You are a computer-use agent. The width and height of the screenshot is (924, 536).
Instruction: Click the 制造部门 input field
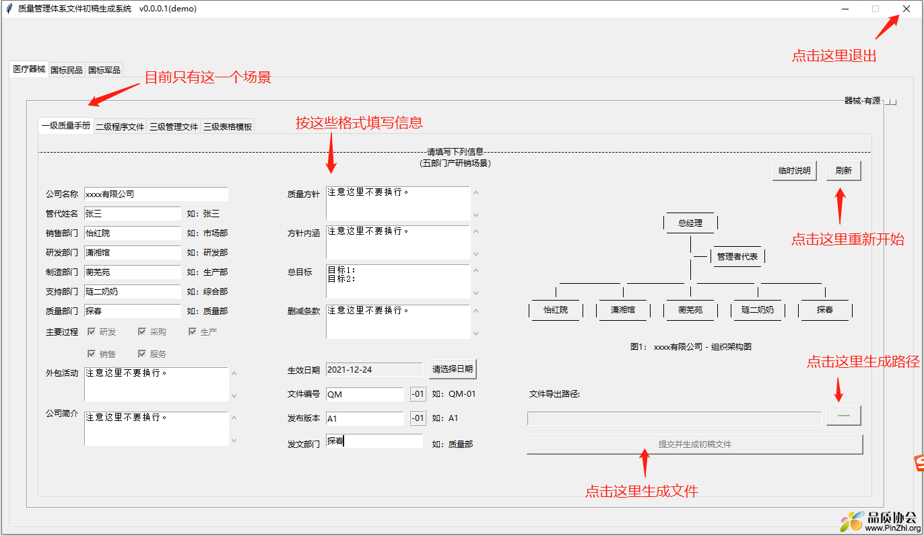click(x=133, y=272)
